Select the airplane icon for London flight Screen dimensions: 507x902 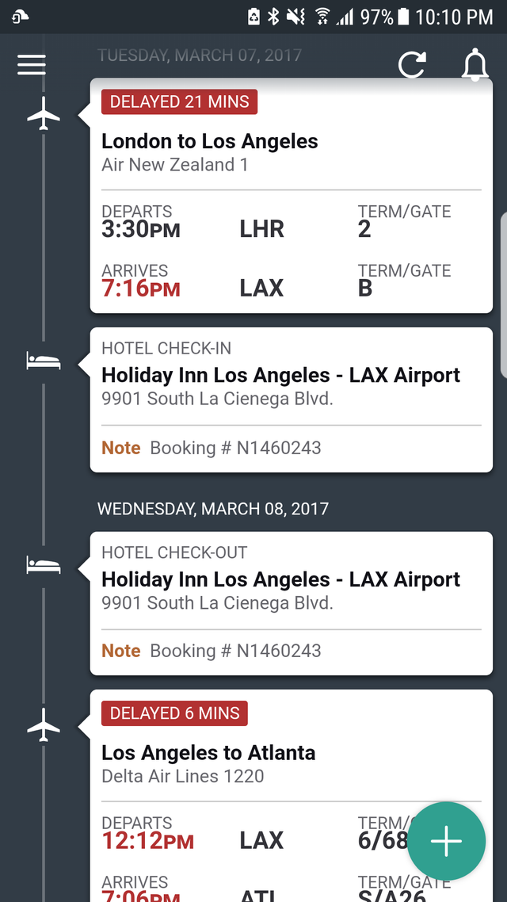pyautogui.click(x=44, y=113)
